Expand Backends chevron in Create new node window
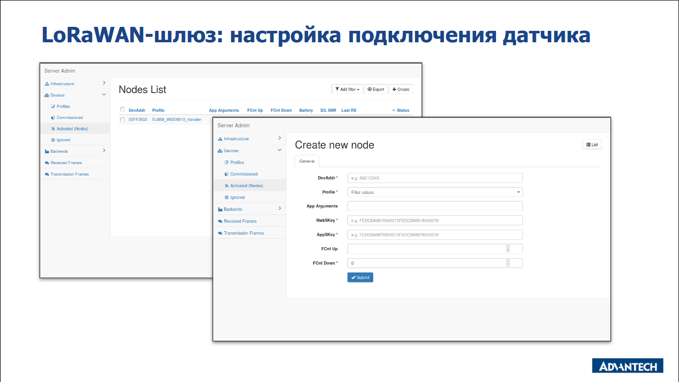Screen dimensions: 679x382 (x=279, y=208)
